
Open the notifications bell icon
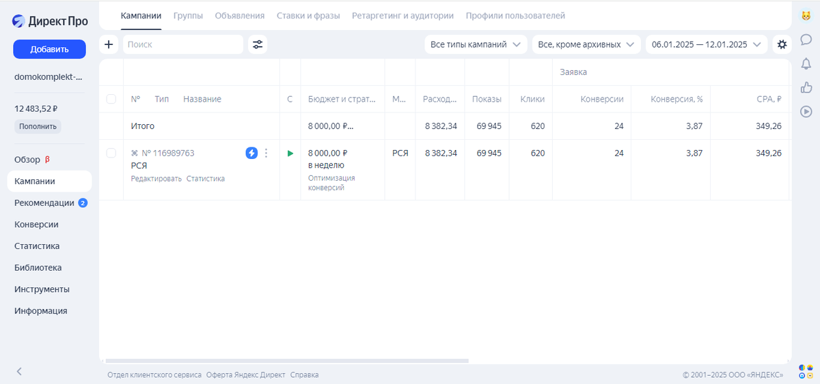coord(806,63)
